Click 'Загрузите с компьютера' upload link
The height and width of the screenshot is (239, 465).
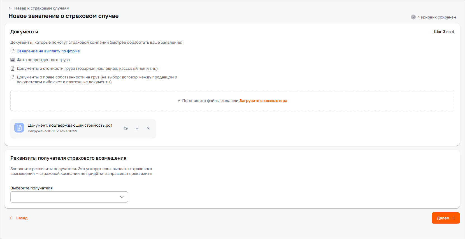[263, 101]
